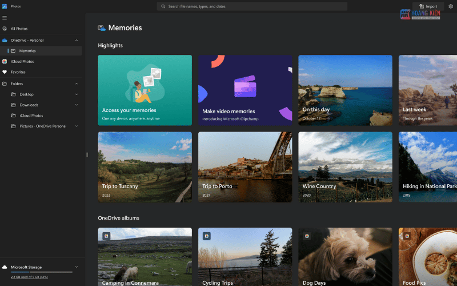Viewport: 457px width, 286px height.
Task: Click the Pictures - OneDrive Personal folder icon
Action: pos(13,126)
